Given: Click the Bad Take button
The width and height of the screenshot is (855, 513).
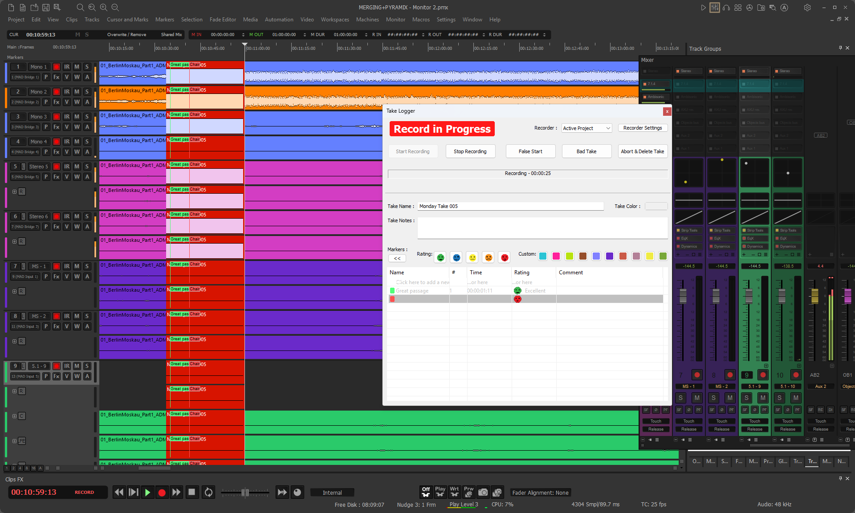Looking at the screenshot, I should 586,151.
